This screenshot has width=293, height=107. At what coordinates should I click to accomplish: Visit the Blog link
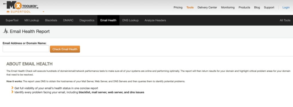pyautogui.click(x=257, y=7)
